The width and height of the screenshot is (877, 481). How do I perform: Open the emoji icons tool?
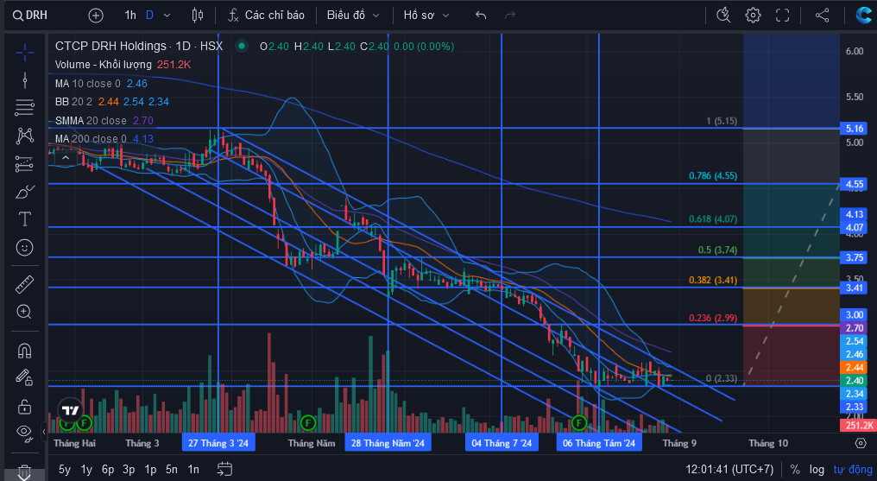(x=25, y=247)
